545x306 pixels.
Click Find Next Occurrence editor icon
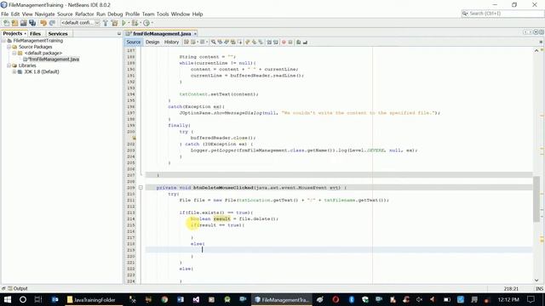227,42
